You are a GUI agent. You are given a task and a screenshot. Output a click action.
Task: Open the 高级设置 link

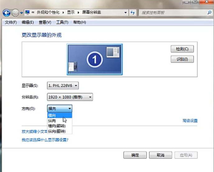click(190, 121)
